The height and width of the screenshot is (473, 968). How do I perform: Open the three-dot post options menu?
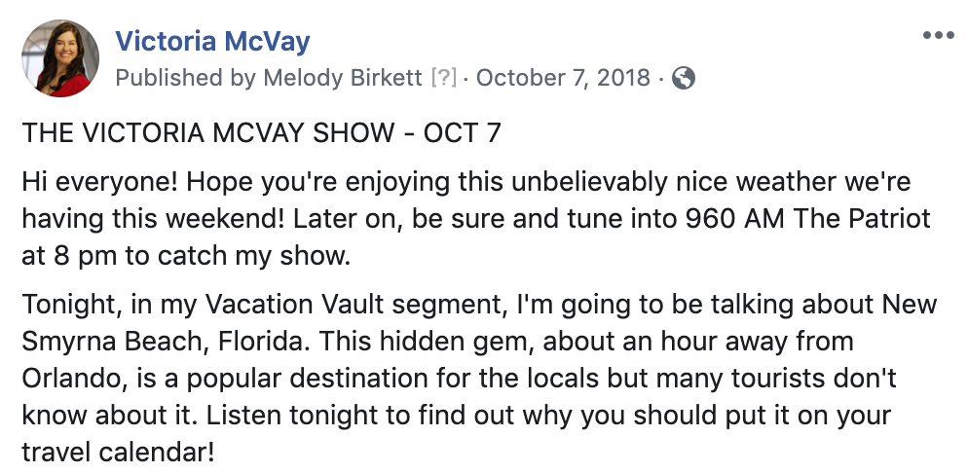point(939,35)
